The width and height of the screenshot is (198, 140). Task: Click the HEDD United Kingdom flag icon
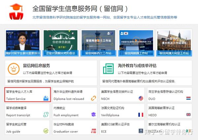click(188, 115)
